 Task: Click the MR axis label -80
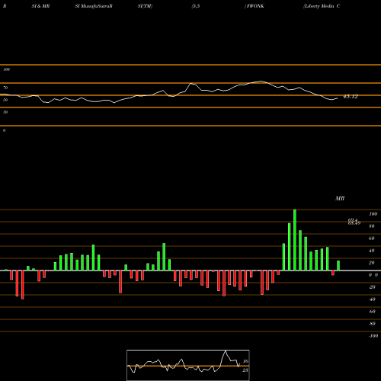pyautogui.click(x=372, y=324)
